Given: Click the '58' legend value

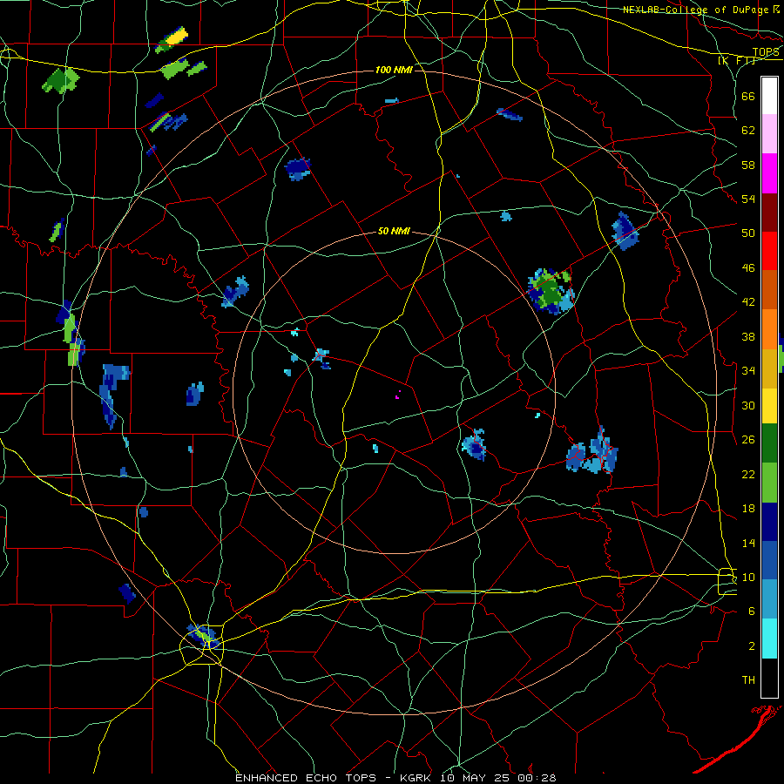Looking at the screenshot, I should click(x=748, y=165).
